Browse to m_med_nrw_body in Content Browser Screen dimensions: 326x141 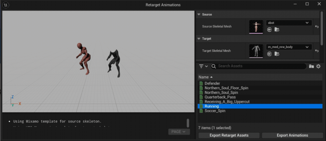tap(277, 54)
